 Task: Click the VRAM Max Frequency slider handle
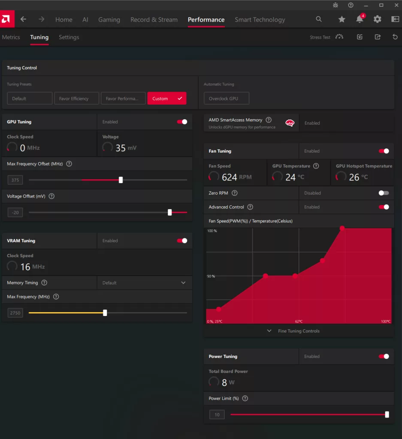pyautogui.click(x=105, y=313)
